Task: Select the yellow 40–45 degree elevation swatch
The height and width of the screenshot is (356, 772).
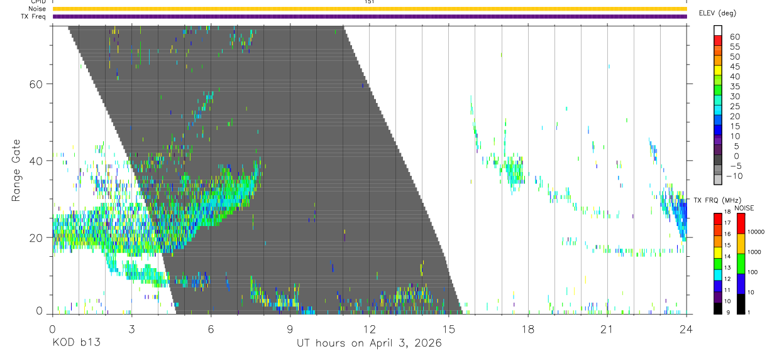Action: point(718,70)
